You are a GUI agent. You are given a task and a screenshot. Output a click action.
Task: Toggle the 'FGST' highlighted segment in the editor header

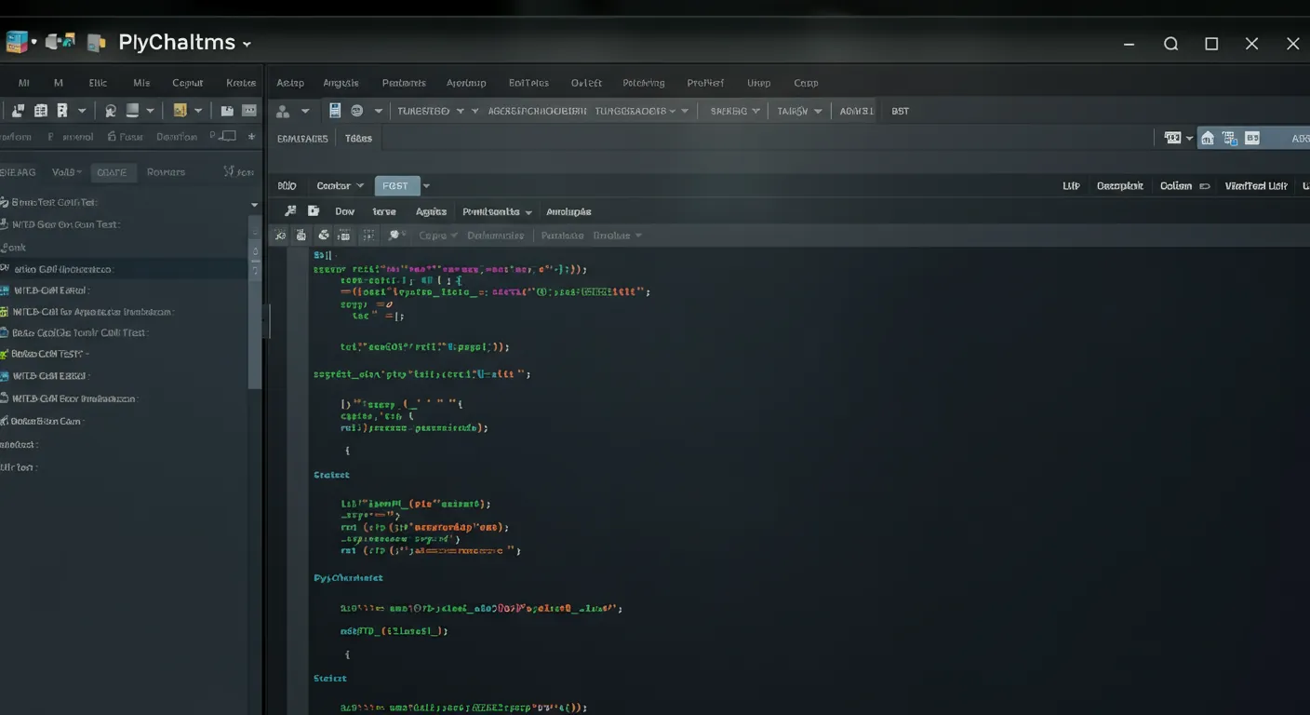pos(397,185)
